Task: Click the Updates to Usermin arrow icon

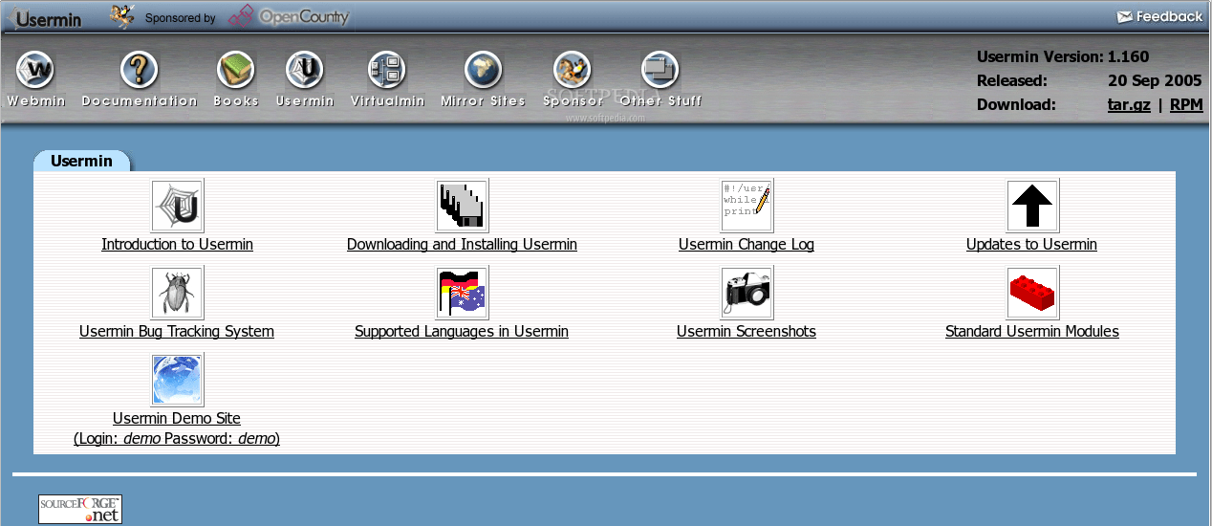Action: click(1032, 206)
